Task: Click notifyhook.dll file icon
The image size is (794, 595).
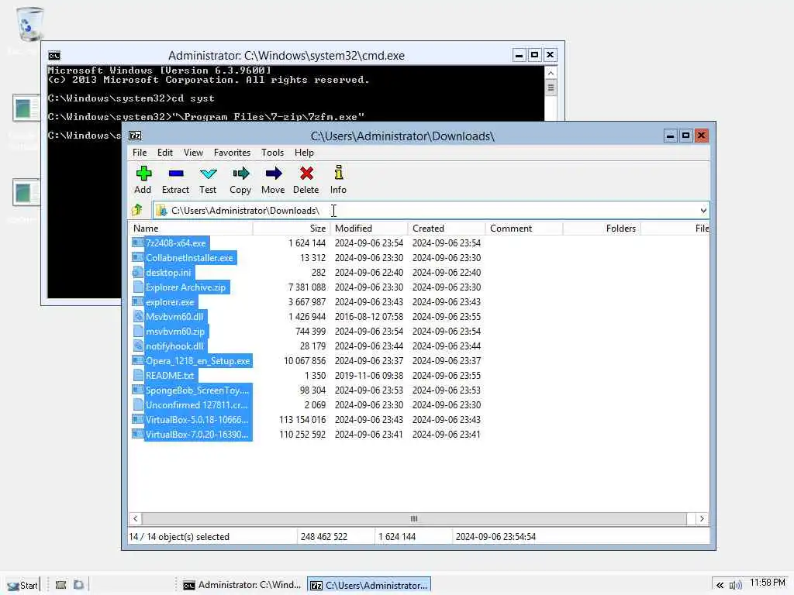Action: pos(138,346)
